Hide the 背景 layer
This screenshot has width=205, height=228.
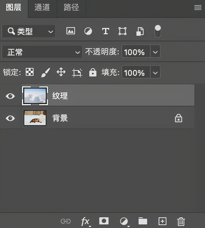10,118
